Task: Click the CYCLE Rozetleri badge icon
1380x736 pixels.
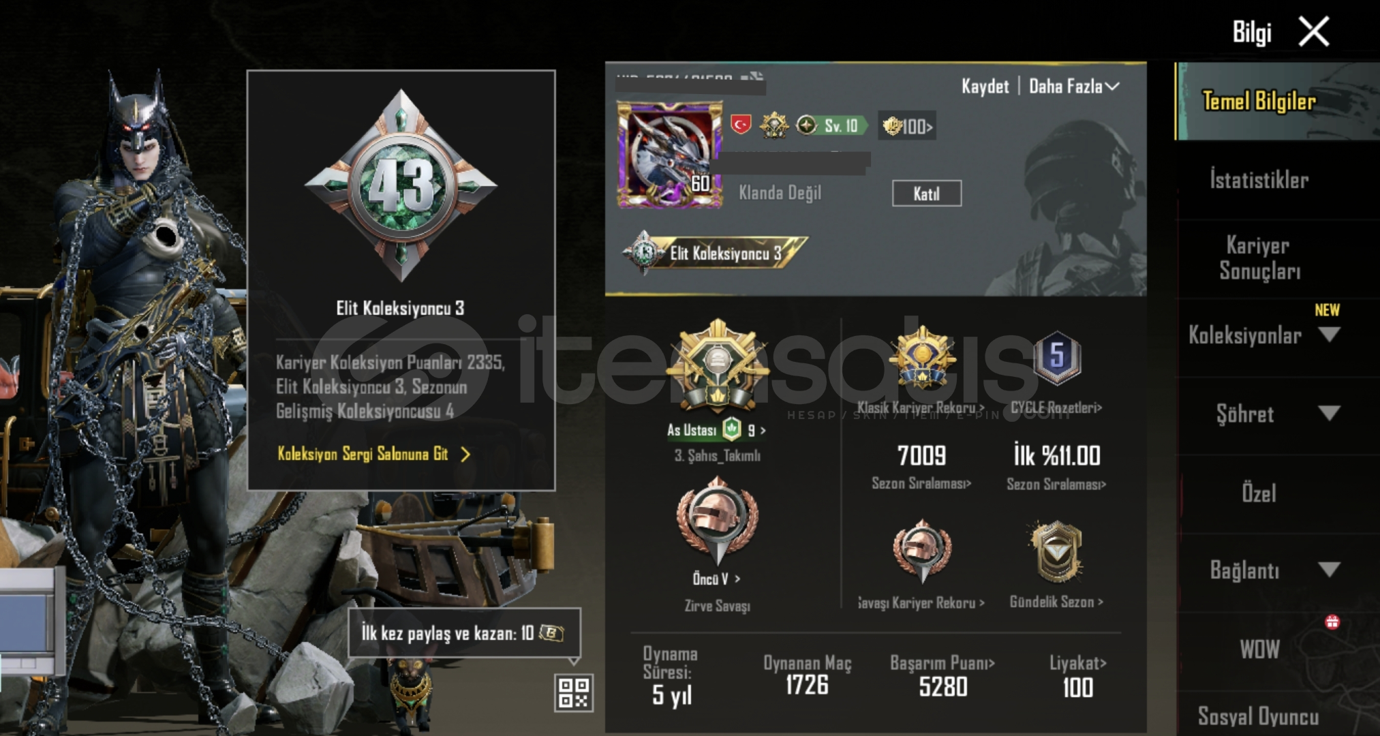Action: click(1056, 356)
